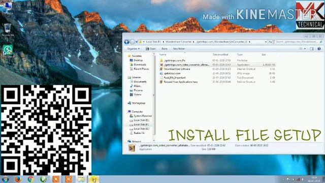Image resolution: width=325 pixels, height=183 pixels.
Task: Open the Windows Start menu
Action: coord(5,179)
